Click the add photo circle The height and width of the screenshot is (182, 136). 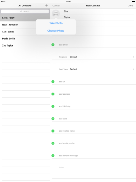(x=56, y=14)
